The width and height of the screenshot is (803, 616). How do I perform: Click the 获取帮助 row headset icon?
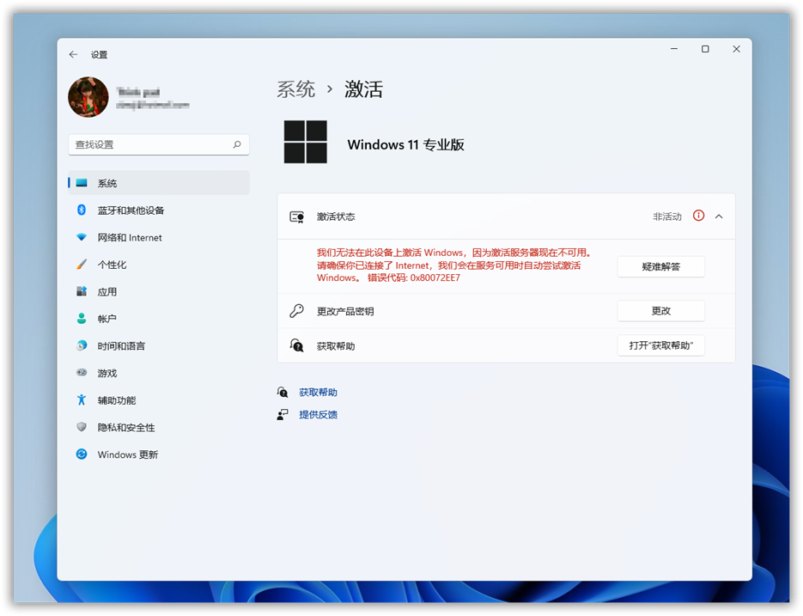[297, 345]
